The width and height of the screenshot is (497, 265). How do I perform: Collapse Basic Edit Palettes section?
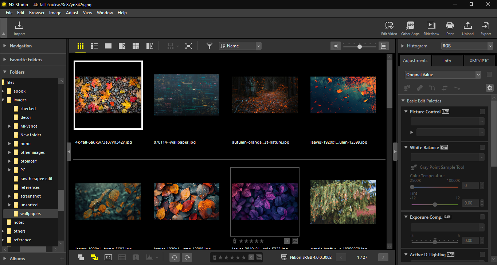pyautogui.click(x=403, y=101)
